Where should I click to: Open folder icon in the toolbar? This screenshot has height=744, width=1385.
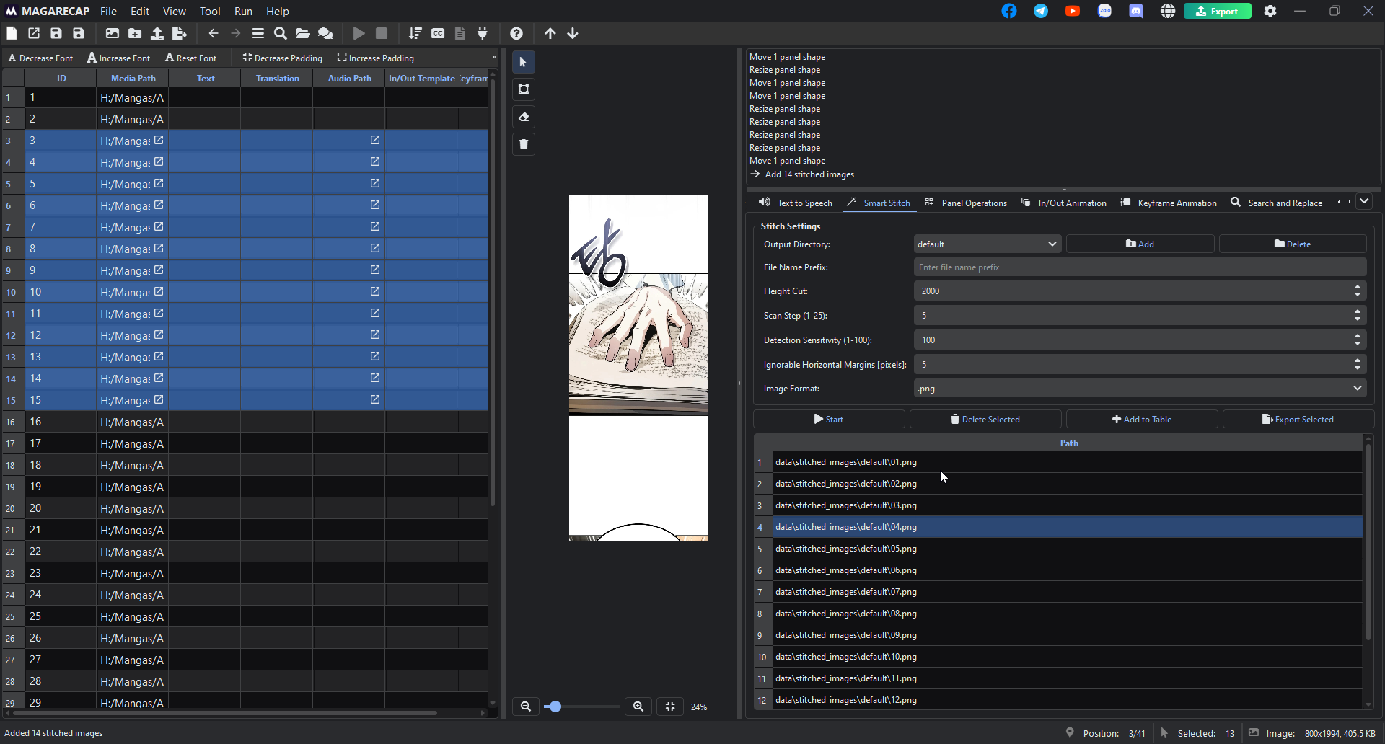point(303,33)
